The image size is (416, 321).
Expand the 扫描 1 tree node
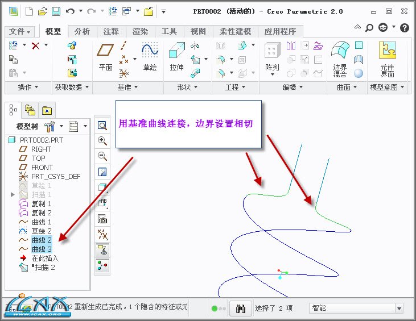click(x=13, y=195)
